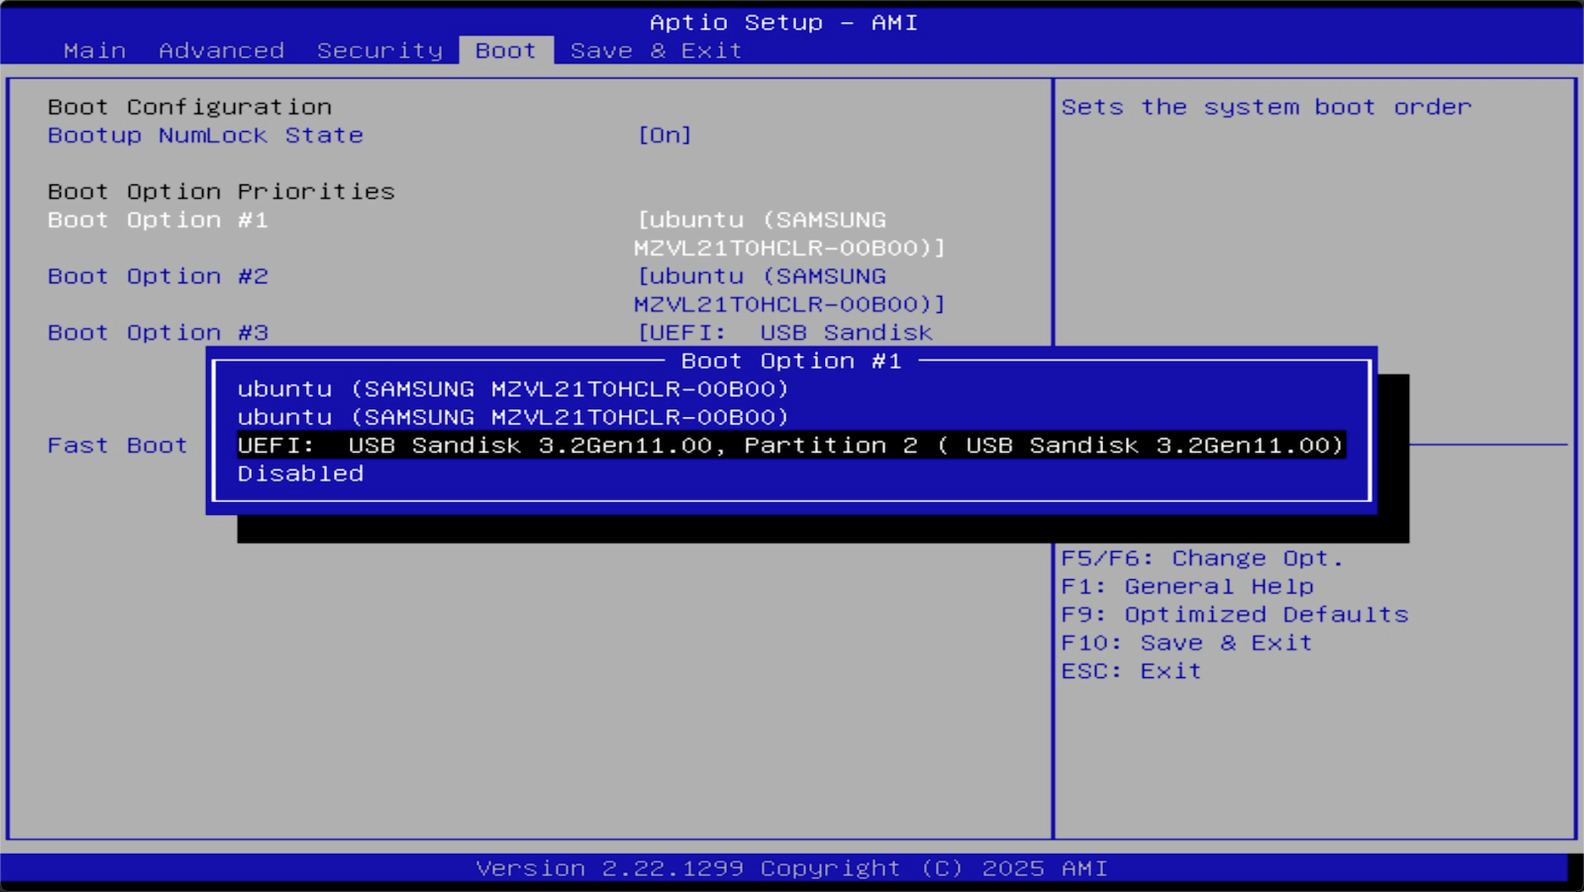Image resolution: width=1584 pixels, height=892 pixels.
Task: Click the ESC Exit help entry
Action: click(x=1130, y=670)
